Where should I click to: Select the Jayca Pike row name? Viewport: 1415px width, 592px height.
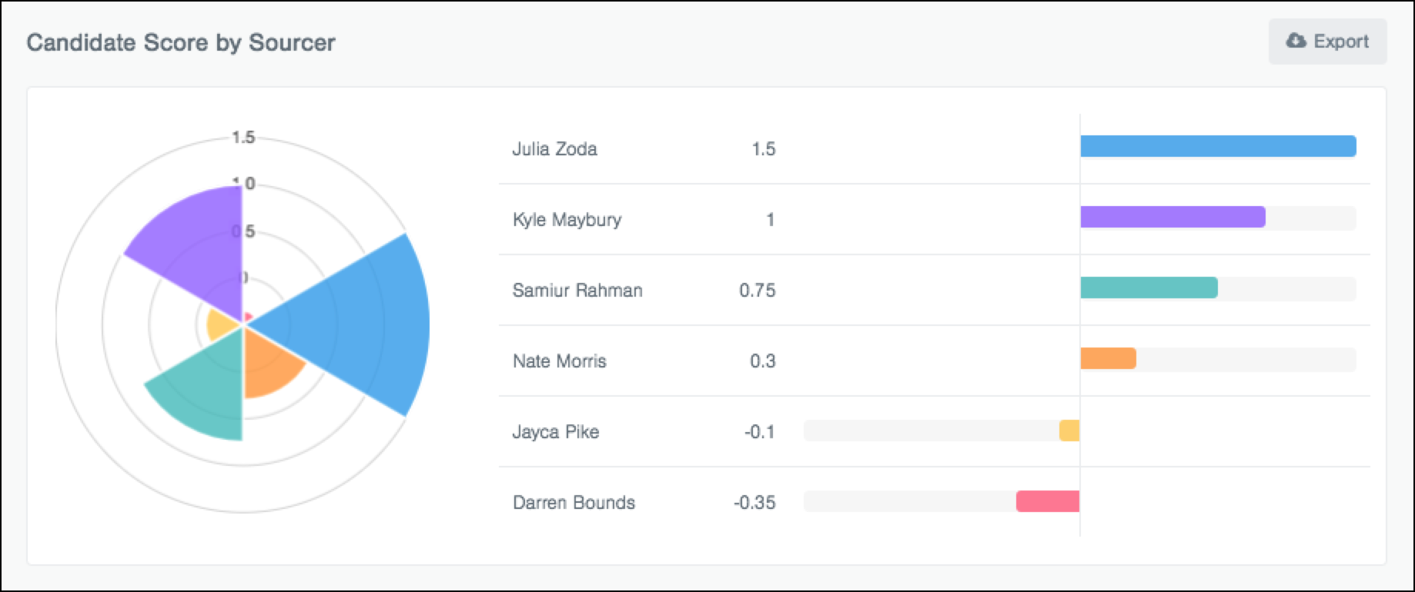pyautogui.click(x=556, y=432)
